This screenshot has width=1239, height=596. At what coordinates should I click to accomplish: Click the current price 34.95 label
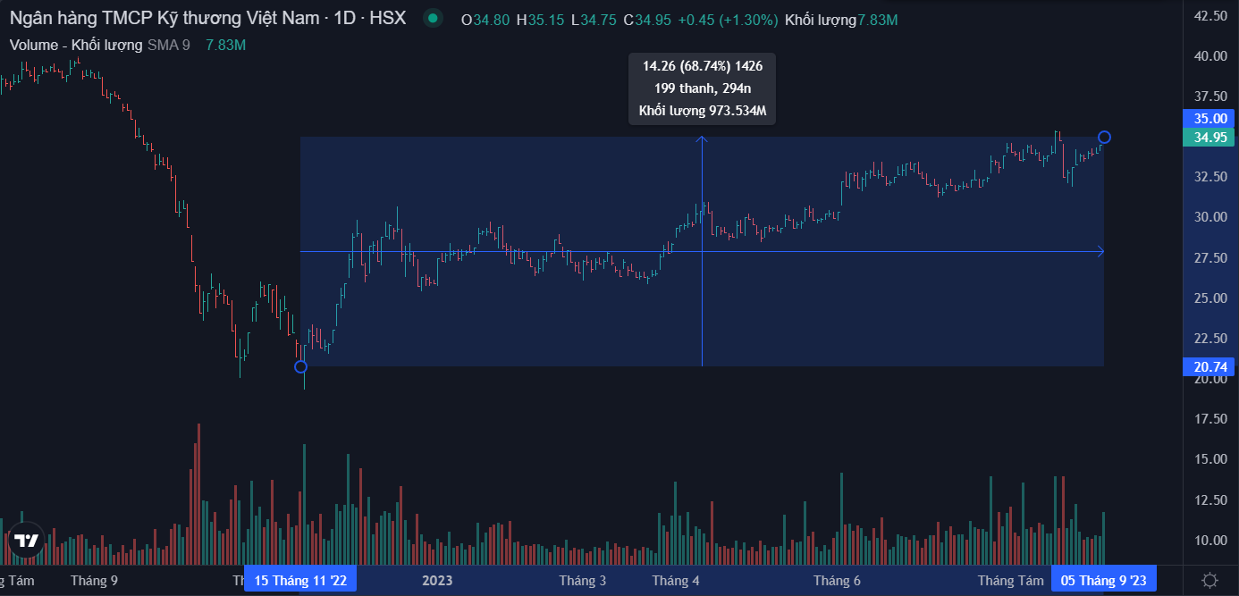1209,137
